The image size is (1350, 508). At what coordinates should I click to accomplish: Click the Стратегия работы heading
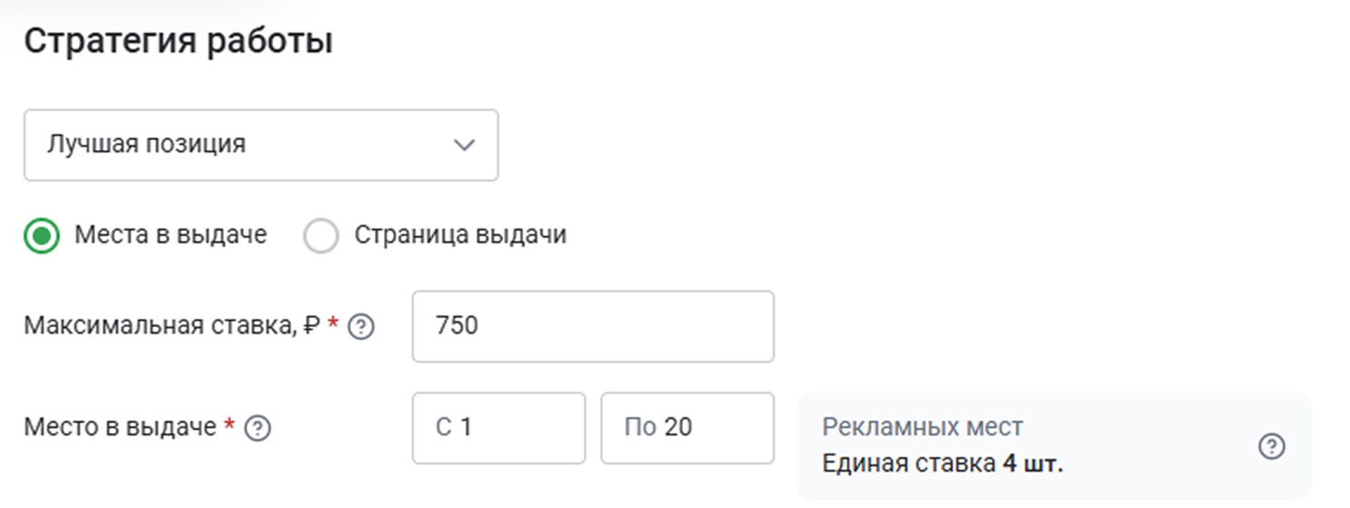point(178,42)
